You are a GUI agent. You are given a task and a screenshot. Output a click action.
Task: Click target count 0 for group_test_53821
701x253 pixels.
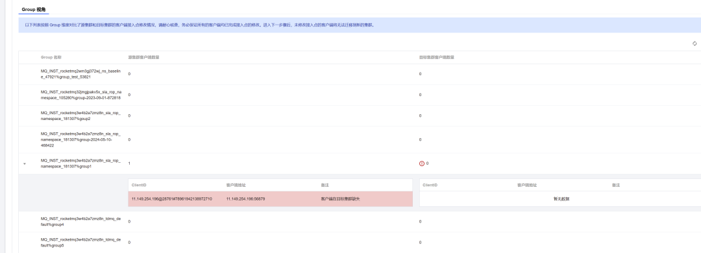(420, 74)
